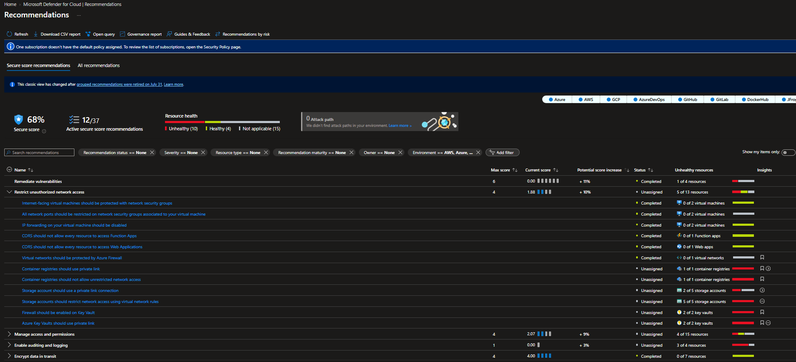The image size is (796, 362).
Task: Toggle the GCP environment filter
Action: [613, 99]
